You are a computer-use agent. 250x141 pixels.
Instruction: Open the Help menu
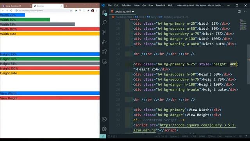(x=170, y=5)
